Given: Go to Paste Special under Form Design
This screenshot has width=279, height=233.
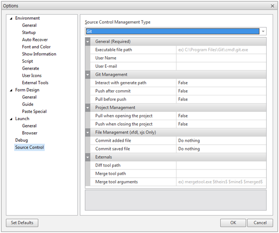Looking at the screenshot, I should pos(34,111).
